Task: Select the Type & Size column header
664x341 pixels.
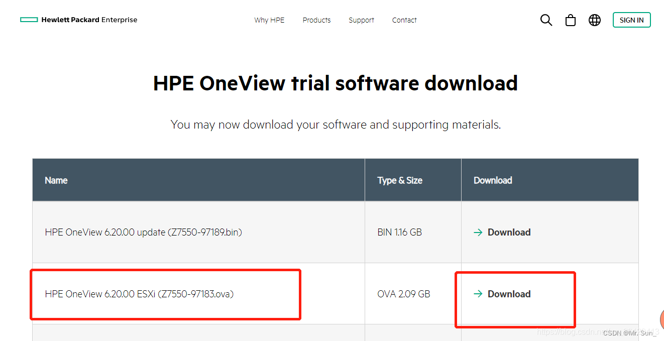Action: (399, 180)
